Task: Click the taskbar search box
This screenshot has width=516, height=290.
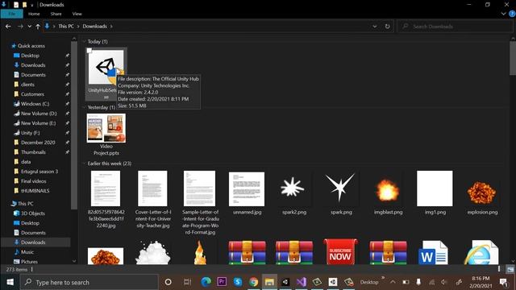Action: [89, 282]
